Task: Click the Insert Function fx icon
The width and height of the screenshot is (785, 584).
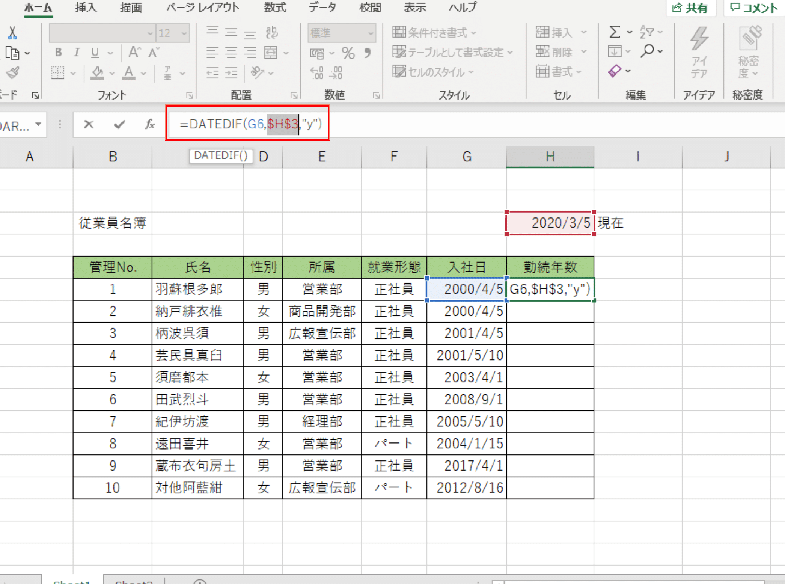Action: pos(150,124)
